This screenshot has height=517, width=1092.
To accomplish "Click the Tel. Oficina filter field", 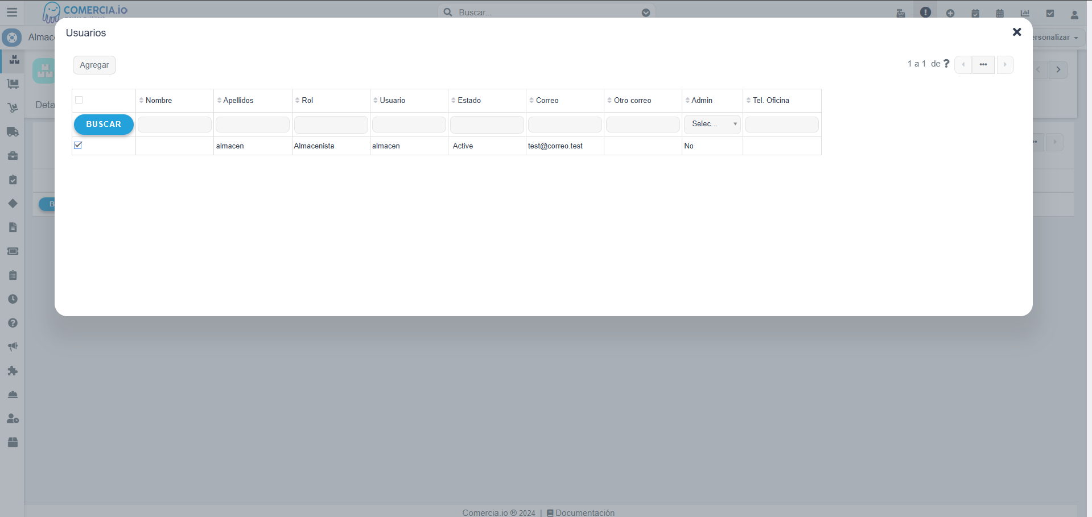I will [x=782, y=125].
